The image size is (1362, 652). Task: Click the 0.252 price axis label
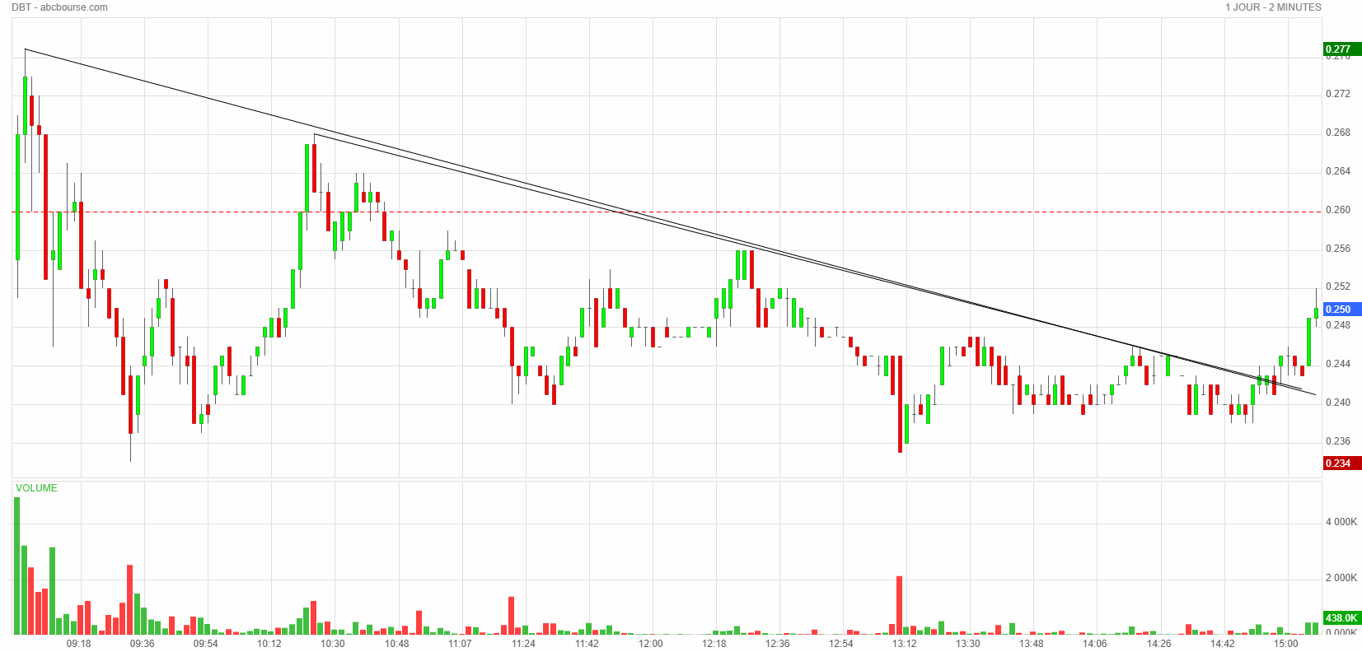coord(1338,286)
